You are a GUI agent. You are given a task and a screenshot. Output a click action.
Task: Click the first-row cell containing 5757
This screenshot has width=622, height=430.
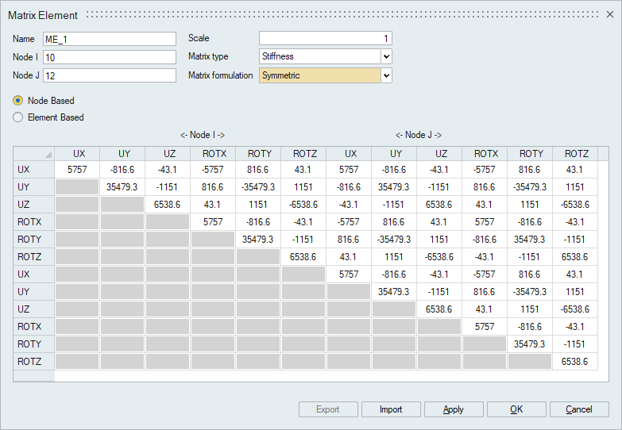pos(78,170)
